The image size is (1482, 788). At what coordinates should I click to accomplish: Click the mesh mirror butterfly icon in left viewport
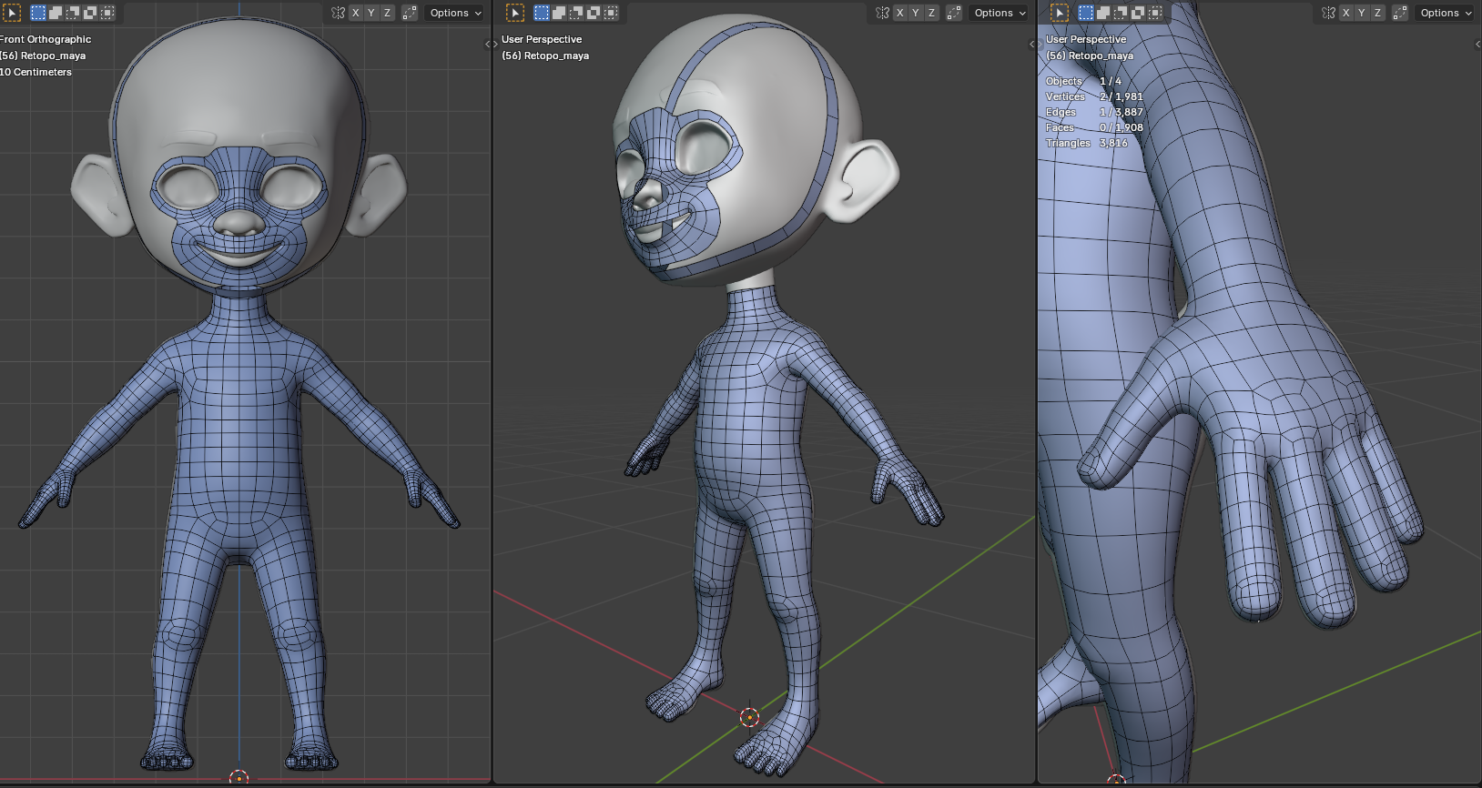[x=338, y=13]
